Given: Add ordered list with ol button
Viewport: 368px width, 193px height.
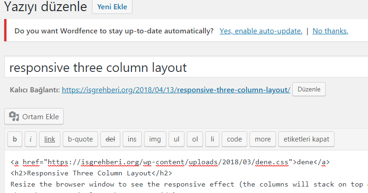Looking at the screenshot, I should point(195,139).
